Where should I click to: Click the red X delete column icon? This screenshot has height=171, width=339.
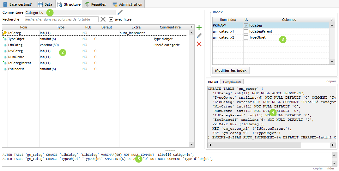pos(199,44)
